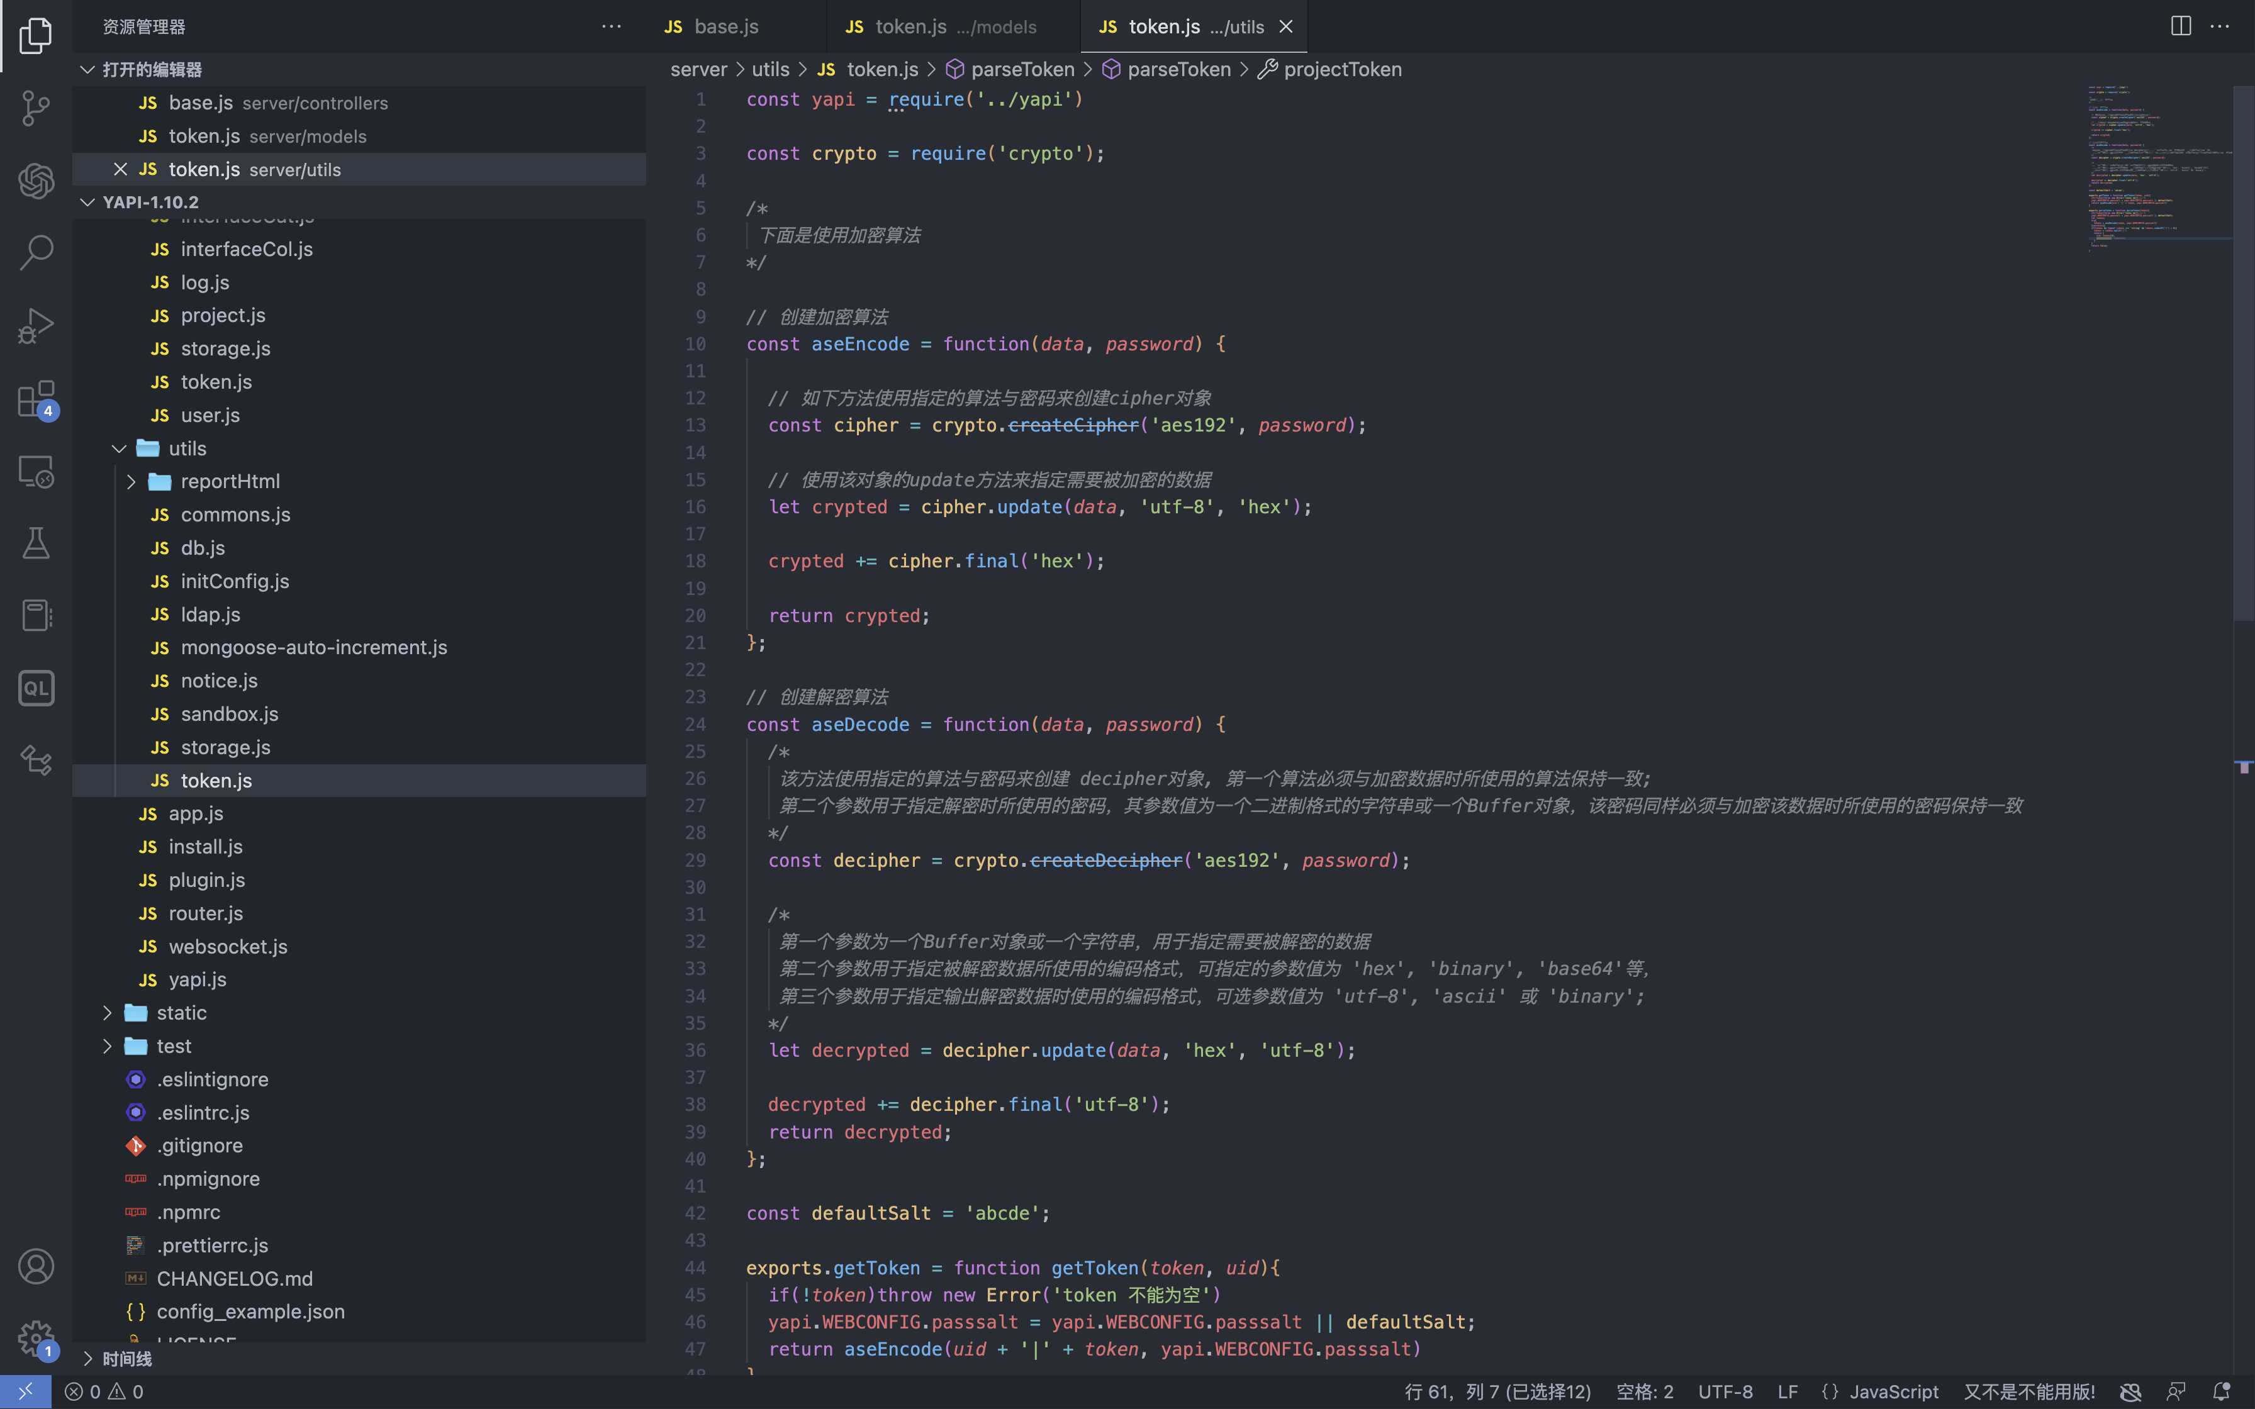Open the ChatGPT sidebar icon

(35, 181)
